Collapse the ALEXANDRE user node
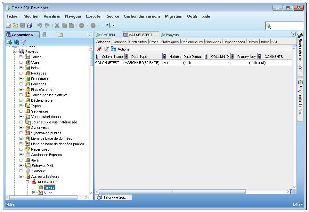The width and height of the screenshot is (309, 212). [x=27, y=182]
